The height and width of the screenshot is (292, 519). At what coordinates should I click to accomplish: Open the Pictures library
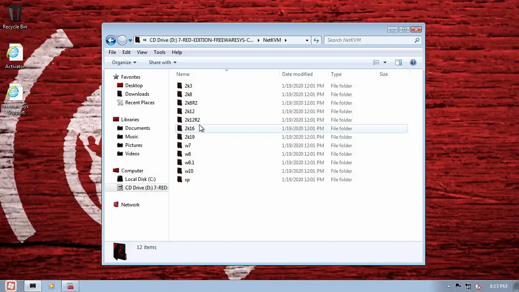(x=134, y=145)
